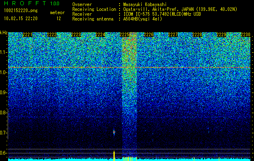This screenshot has height=161, width=254.
Task: Select the ICOM IC-575 receiver value
Action: pyautogui.click(x=162, y=14)
